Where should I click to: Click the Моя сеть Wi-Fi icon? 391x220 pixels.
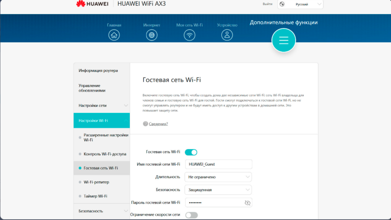[x=189, y=35]
